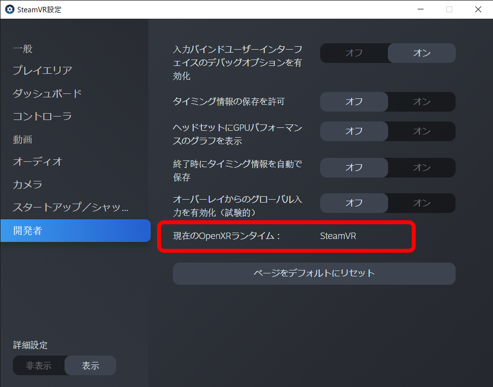Open the カメラ settings tab
Viewport: 493px width, 387px height.
pos(28,185)
